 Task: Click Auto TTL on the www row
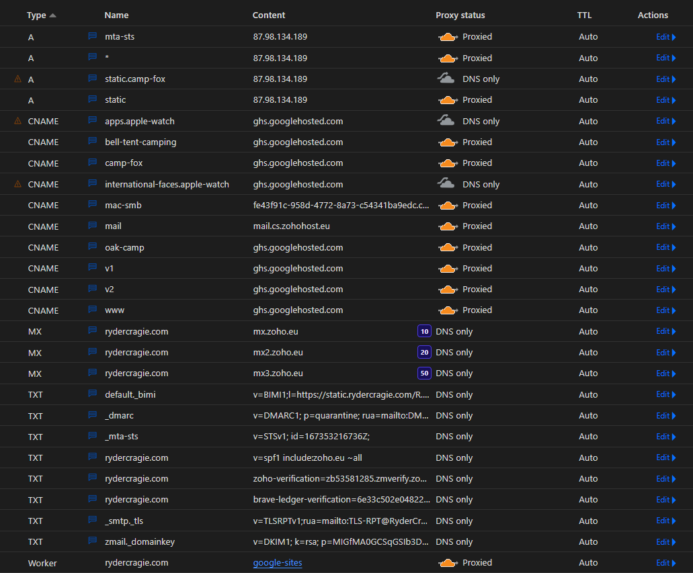[x=588, y=310]
